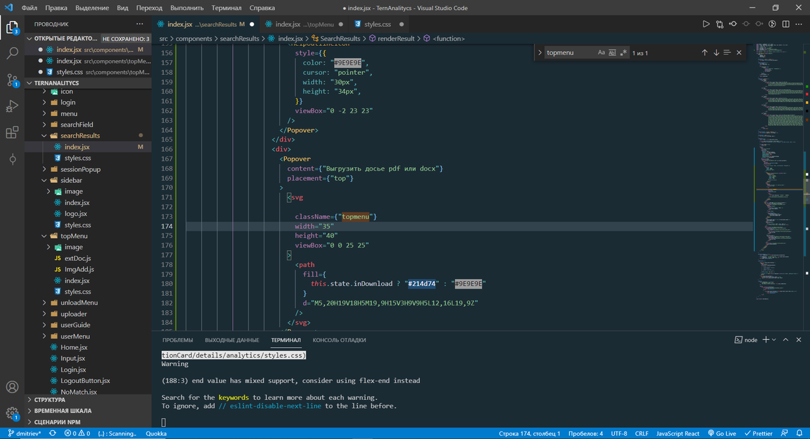Image resolution: width=810 pixels, height=439 pixels.
Task: Click JavaScript React language mode
Action: pos(677,434)
